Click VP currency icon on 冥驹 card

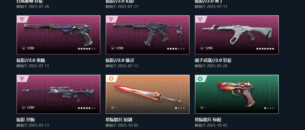click(23, 108)
